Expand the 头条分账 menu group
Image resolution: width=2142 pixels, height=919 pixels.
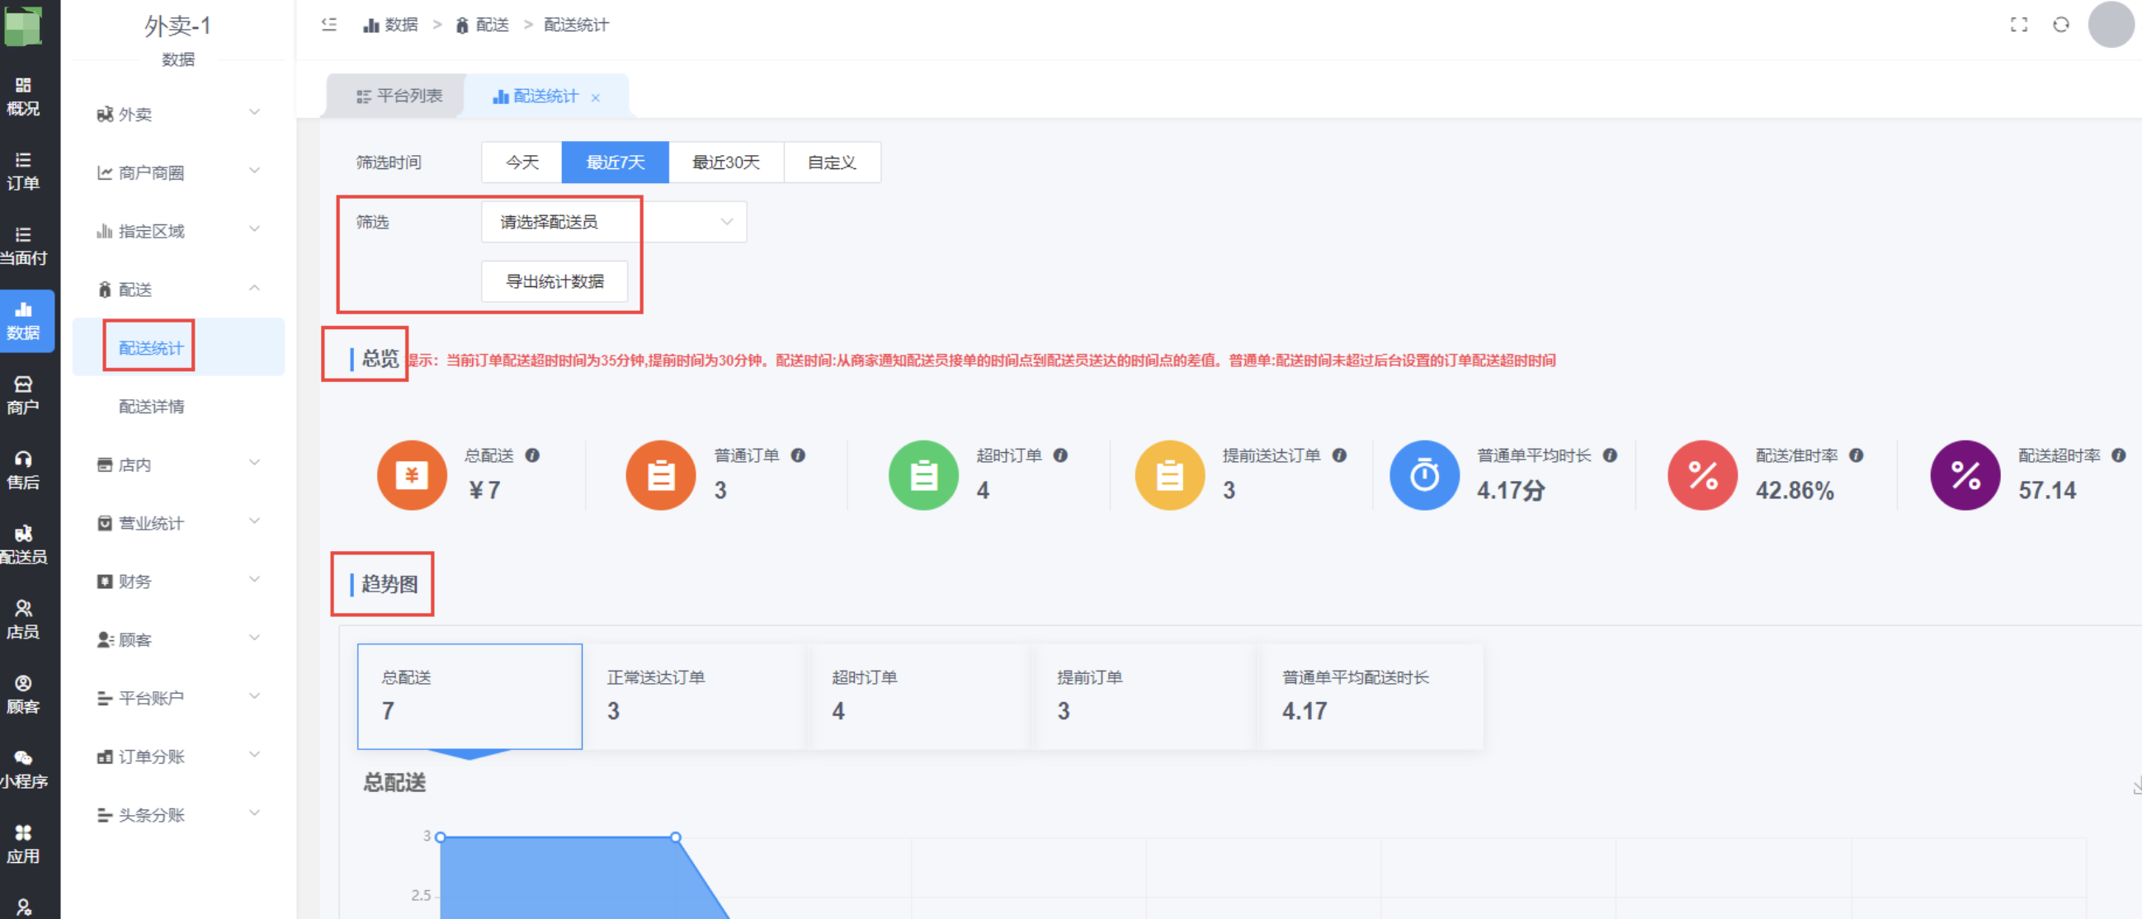[178, 814]
